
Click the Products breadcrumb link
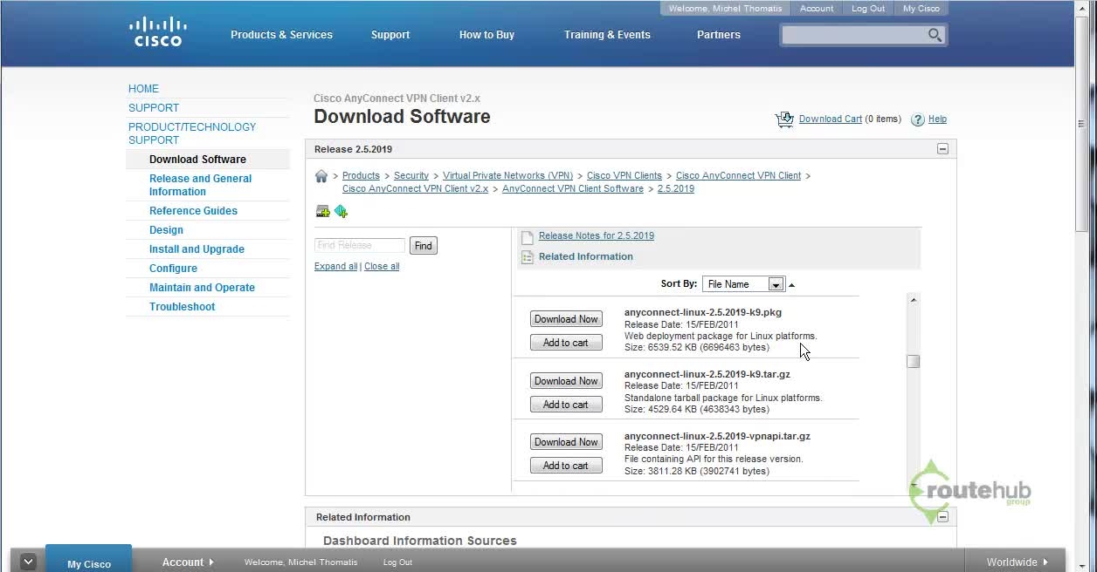[361, 176]
